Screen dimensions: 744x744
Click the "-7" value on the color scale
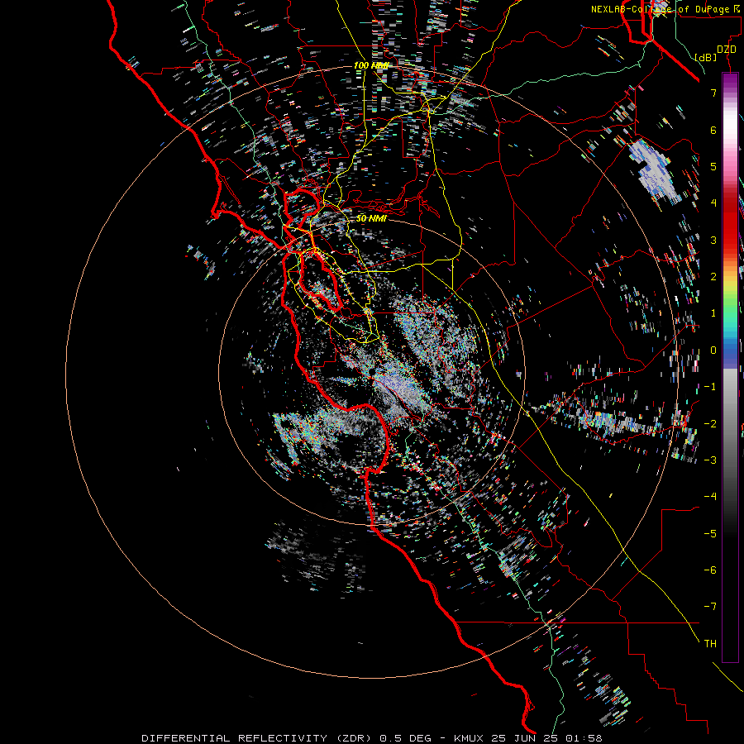tap(710, 607)
